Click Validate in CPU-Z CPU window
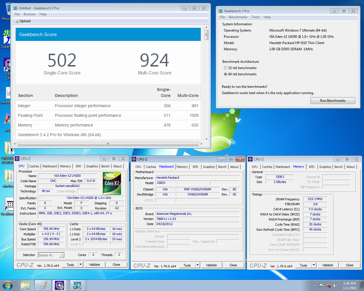The width and height of the screenshot is (364, 291). click(94, 265)
